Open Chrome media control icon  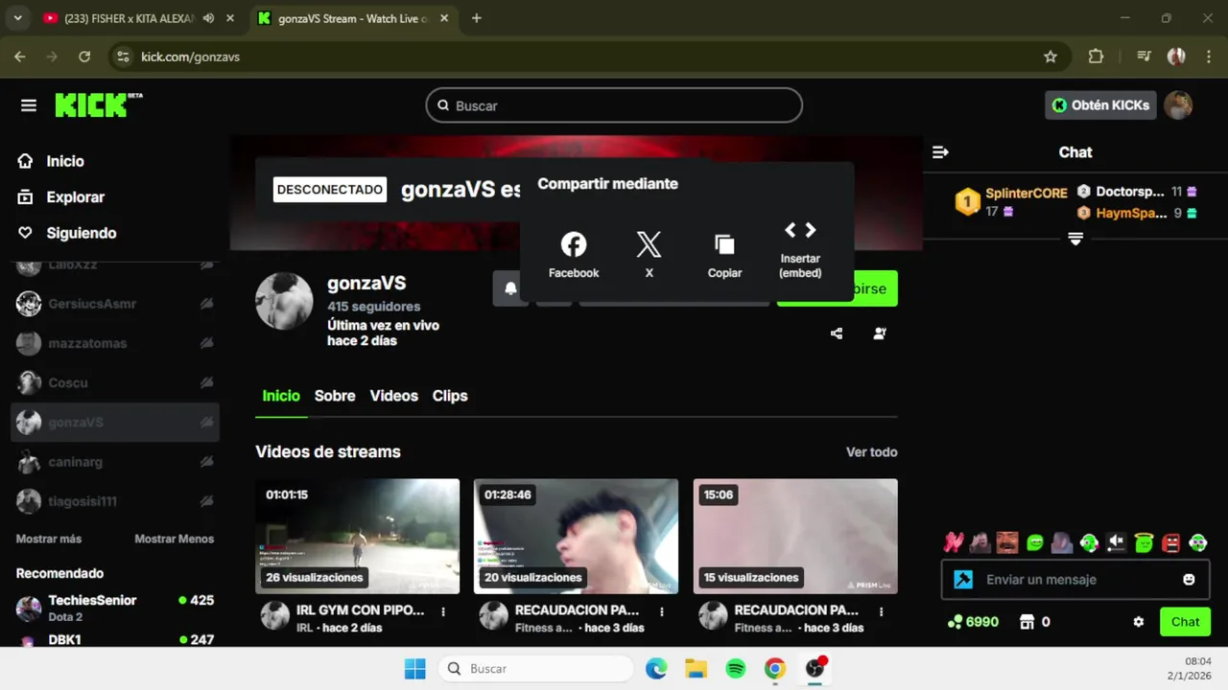1144,57
